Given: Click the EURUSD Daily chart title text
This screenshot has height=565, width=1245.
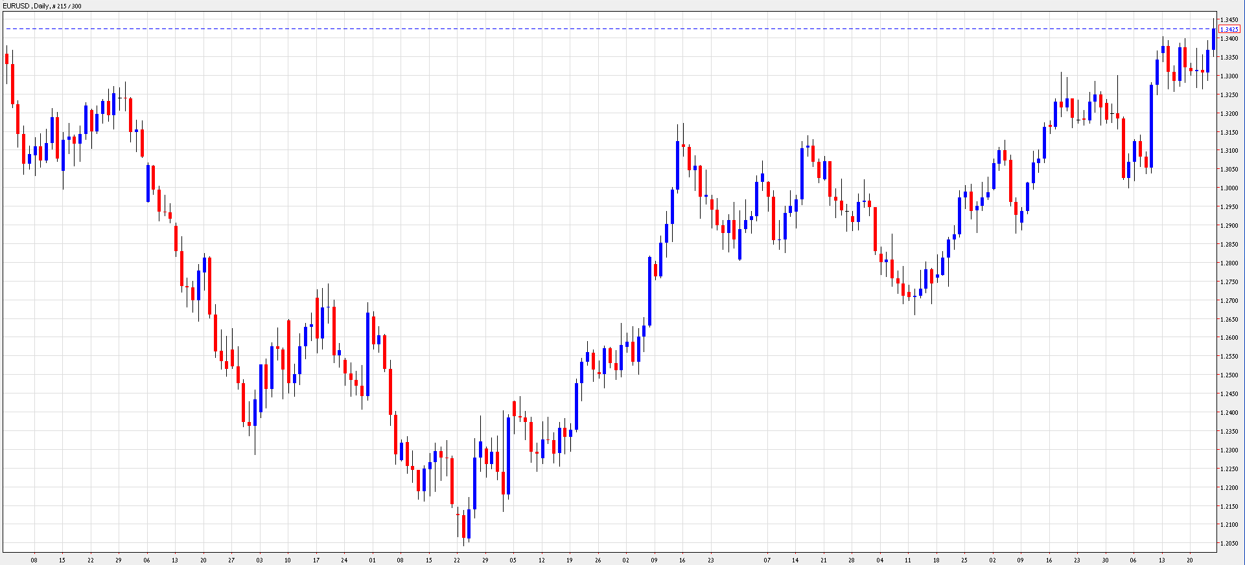Looking at the screenshot, I should click(x=42, y=6).
